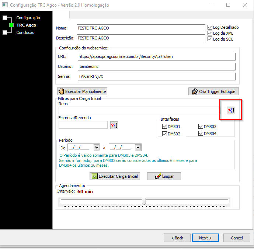Select TRC Agco step in sidebar
The height and width of the screenshot is (249, 254).
point(26,25)
